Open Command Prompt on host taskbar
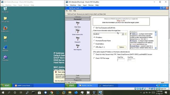This screenshot has height=95, width=170. (x=33, y=93)
